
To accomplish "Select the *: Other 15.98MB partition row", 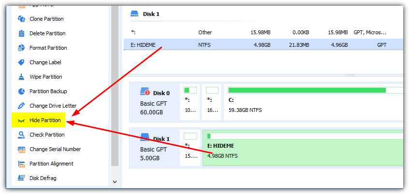I will click(x=263, y=32).
